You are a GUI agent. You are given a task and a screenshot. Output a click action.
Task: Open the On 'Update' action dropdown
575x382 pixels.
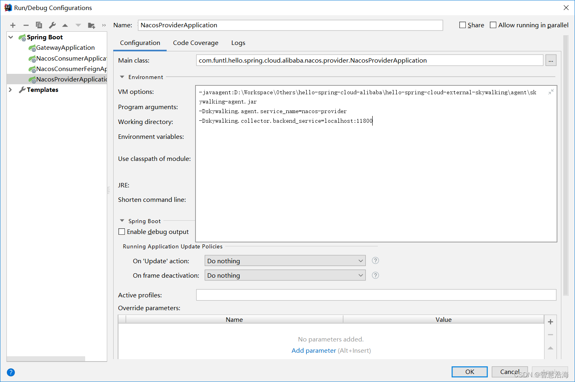[x=360, y=260]
